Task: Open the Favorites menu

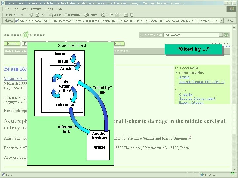Action: [x=37, y=9]
